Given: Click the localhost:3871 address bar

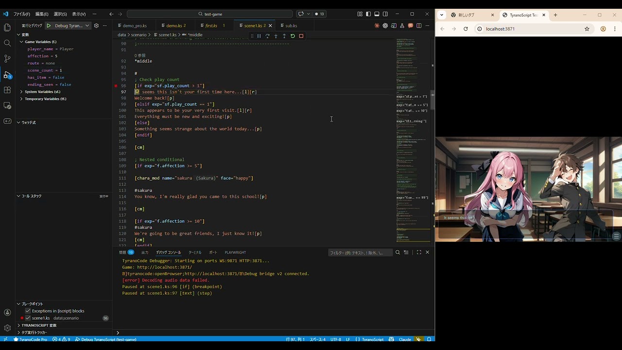Looking at the screenshot, I should pos(532,29).
